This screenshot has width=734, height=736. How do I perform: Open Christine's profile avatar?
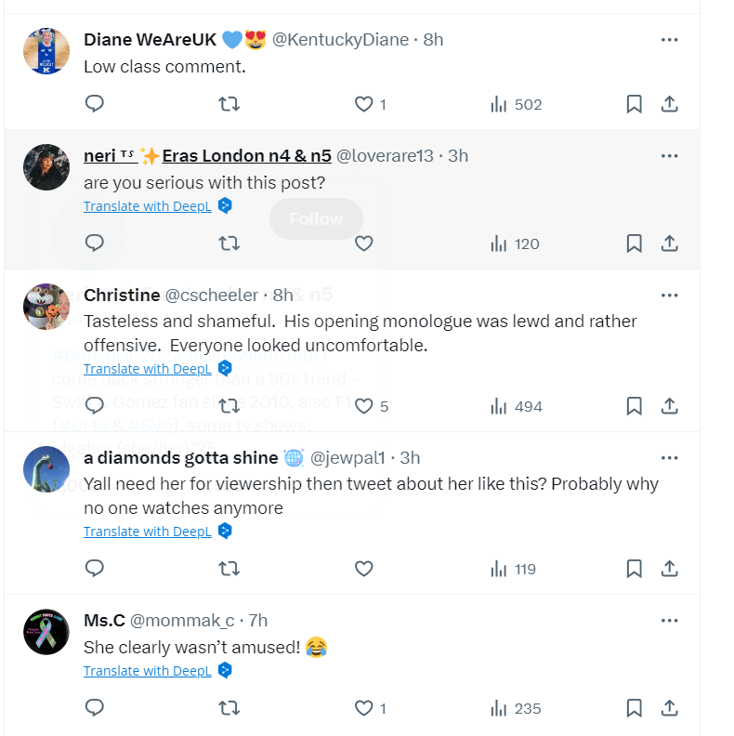[x=46, y=307]
